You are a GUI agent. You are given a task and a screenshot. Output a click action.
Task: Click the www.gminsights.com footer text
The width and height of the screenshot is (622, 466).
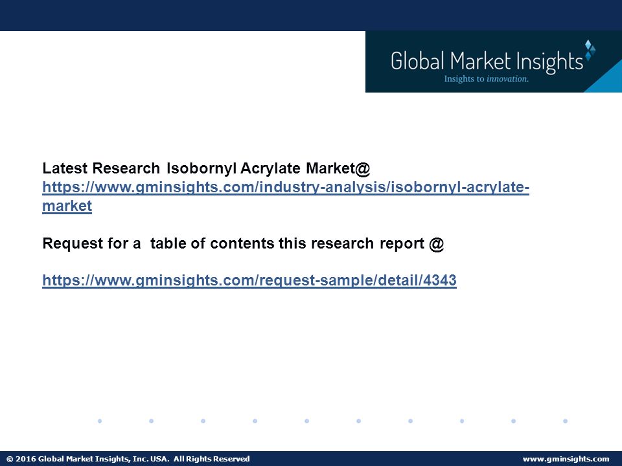point(566,459)
